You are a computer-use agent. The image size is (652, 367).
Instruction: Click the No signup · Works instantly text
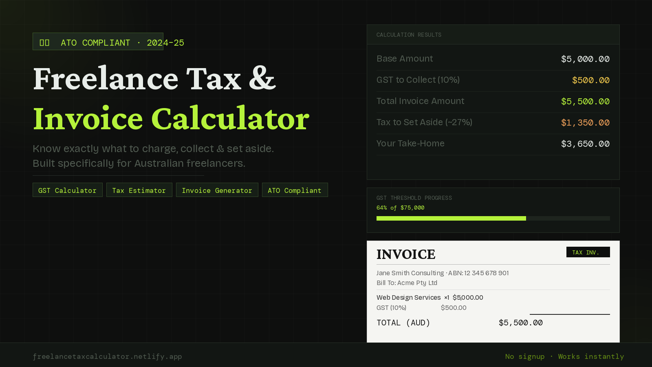pyautogui.click(x=565, y=356)
